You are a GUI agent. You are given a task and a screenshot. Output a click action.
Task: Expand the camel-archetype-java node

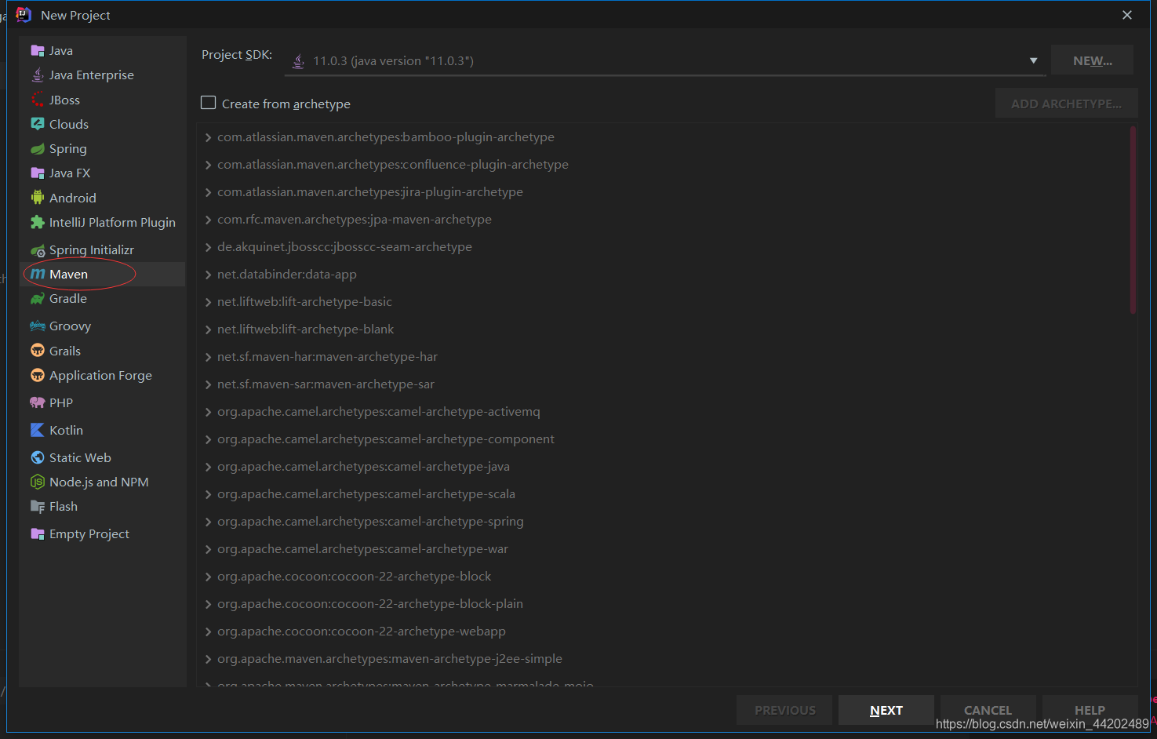coord(208,467)
